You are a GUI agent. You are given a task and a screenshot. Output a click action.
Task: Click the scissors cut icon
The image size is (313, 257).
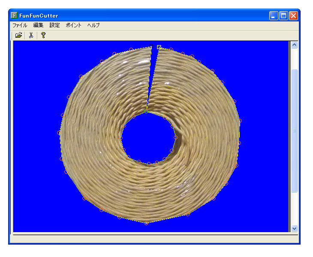pyautogui.click(x=31, y=35)
